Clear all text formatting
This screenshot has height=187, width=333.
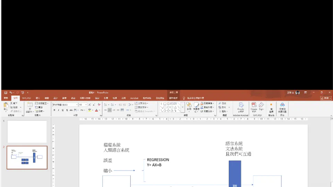[x=99, y=105]
